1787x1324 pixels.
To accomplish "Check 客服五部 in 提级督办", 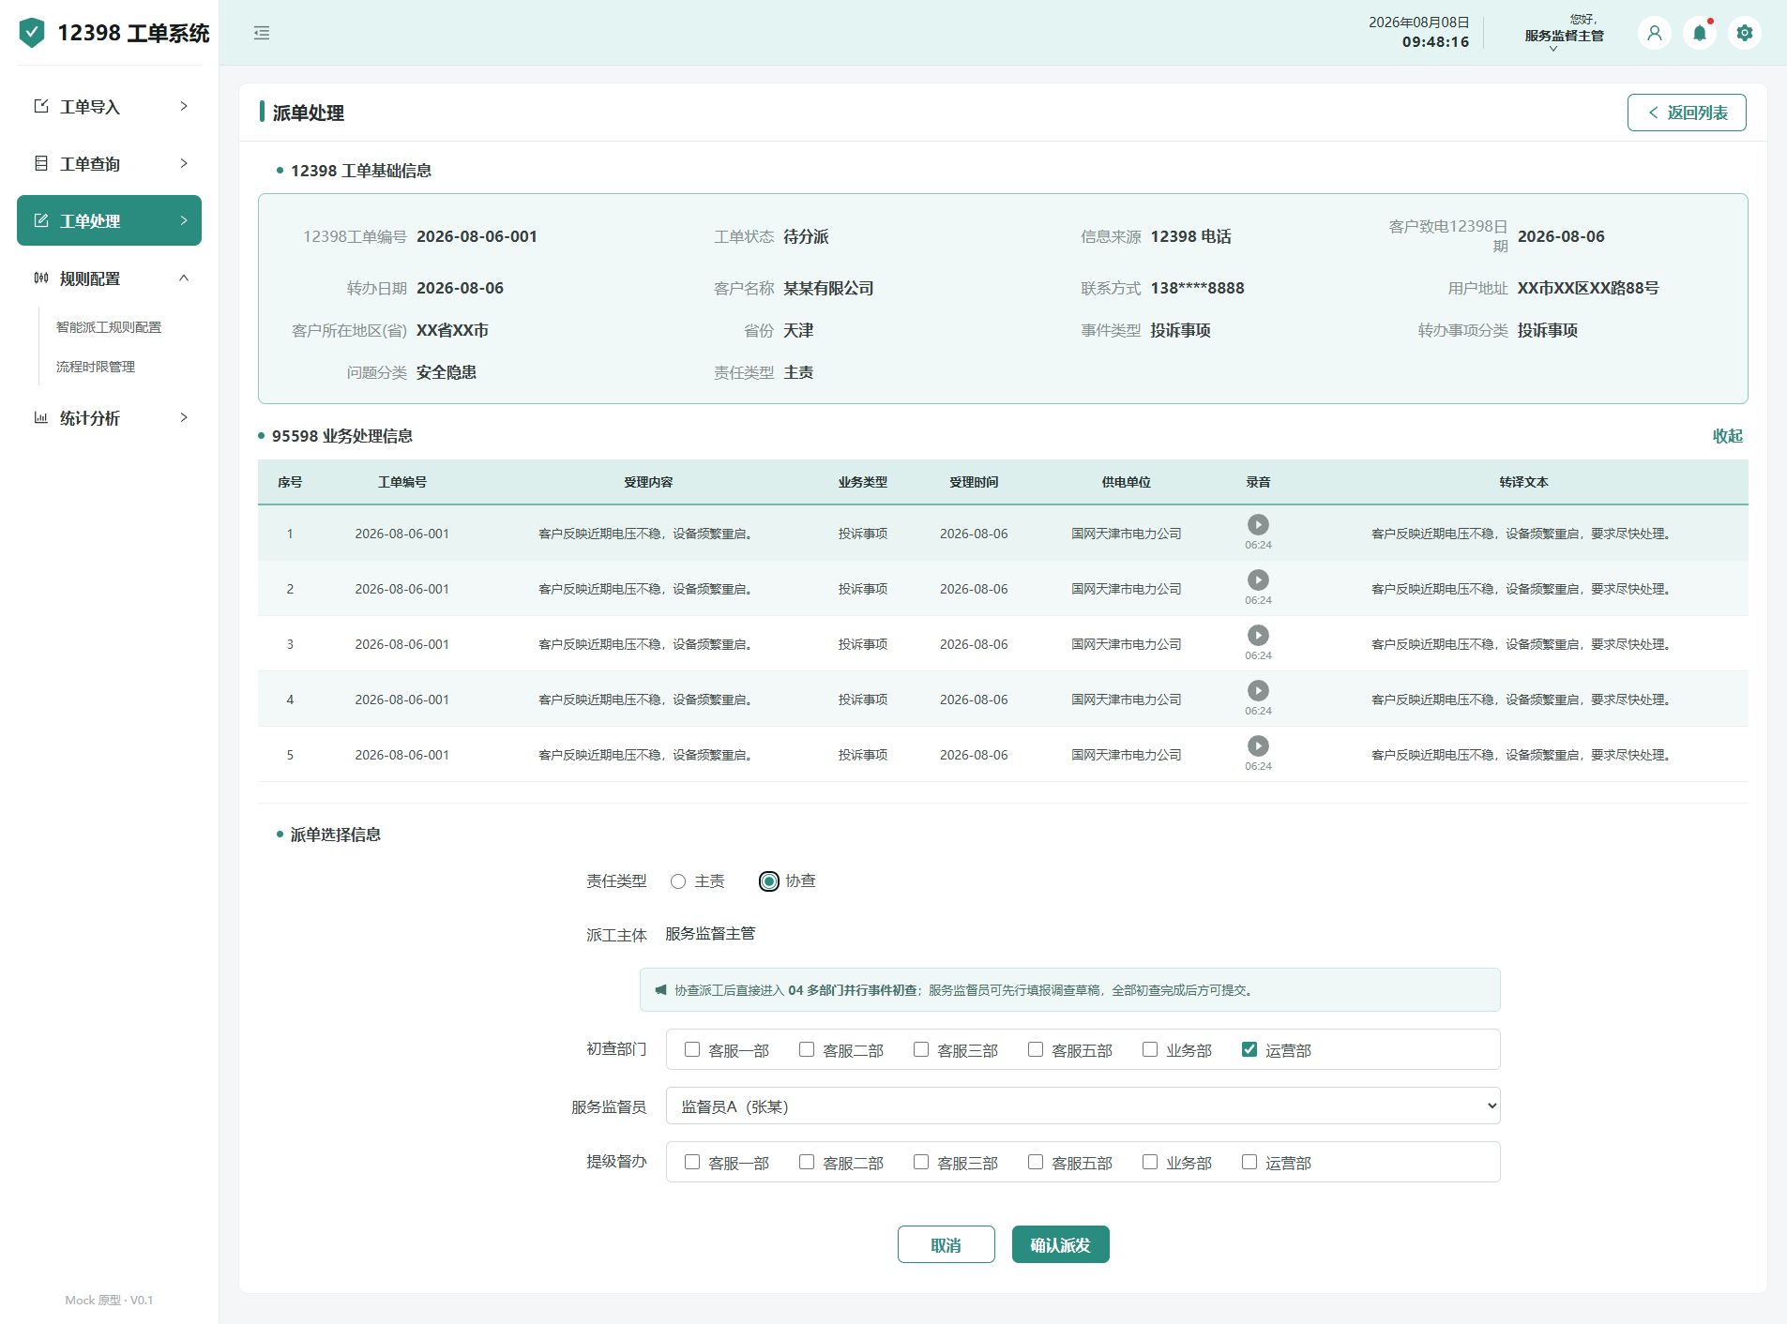I will pos(1036,1162).
